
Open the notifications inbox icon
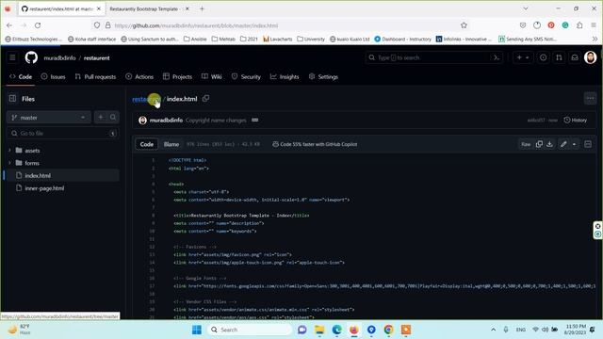pos(575,57)
